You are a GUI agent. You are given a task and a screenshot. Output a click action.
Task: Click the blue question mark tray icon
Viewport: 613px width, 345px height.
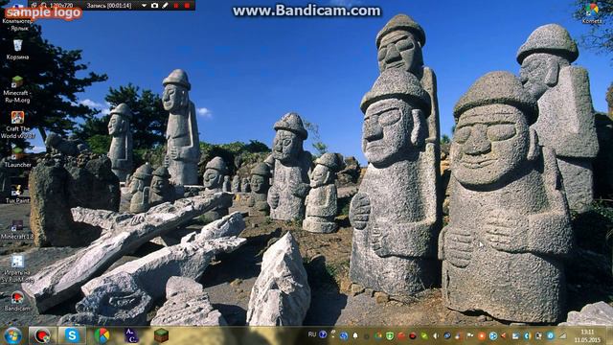[x=323, y=334]
